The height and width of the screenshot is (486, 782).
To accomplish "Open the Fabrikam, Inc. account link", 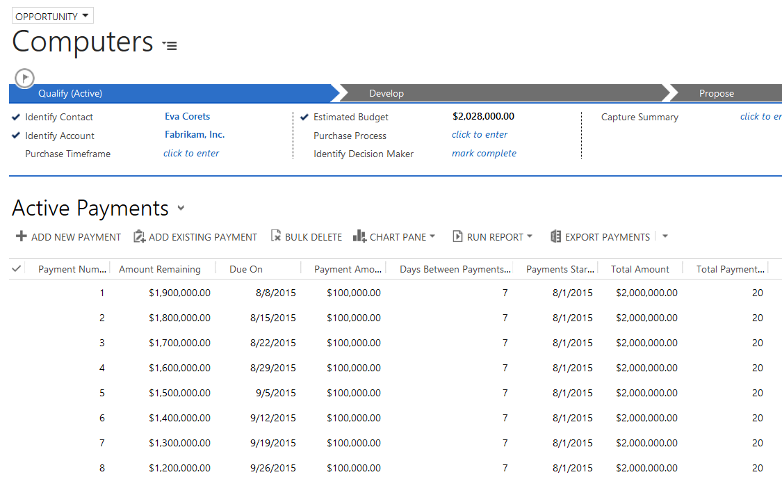I will (x=192, y=135).
